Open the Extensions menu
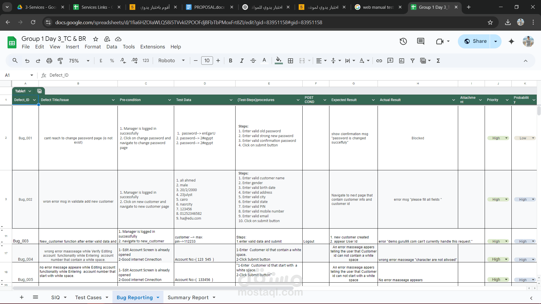The image size is (541, 304). (152, 47)
